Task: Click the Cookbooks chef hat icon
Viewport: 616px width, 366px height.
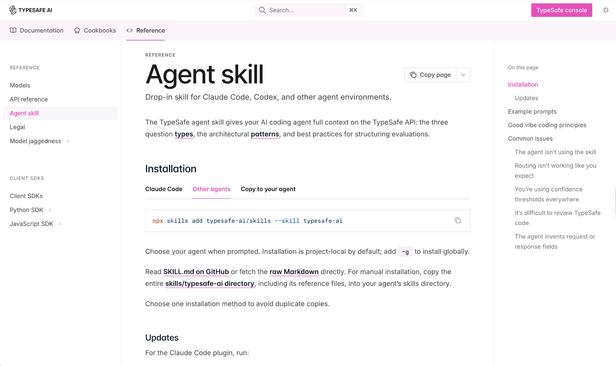Action: (x=77, y=30)
